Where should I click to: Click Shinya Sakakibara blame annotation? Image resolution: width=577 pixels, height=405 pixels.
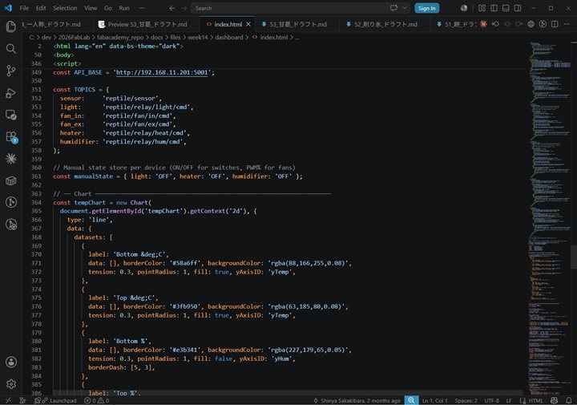tap(357, 400)
